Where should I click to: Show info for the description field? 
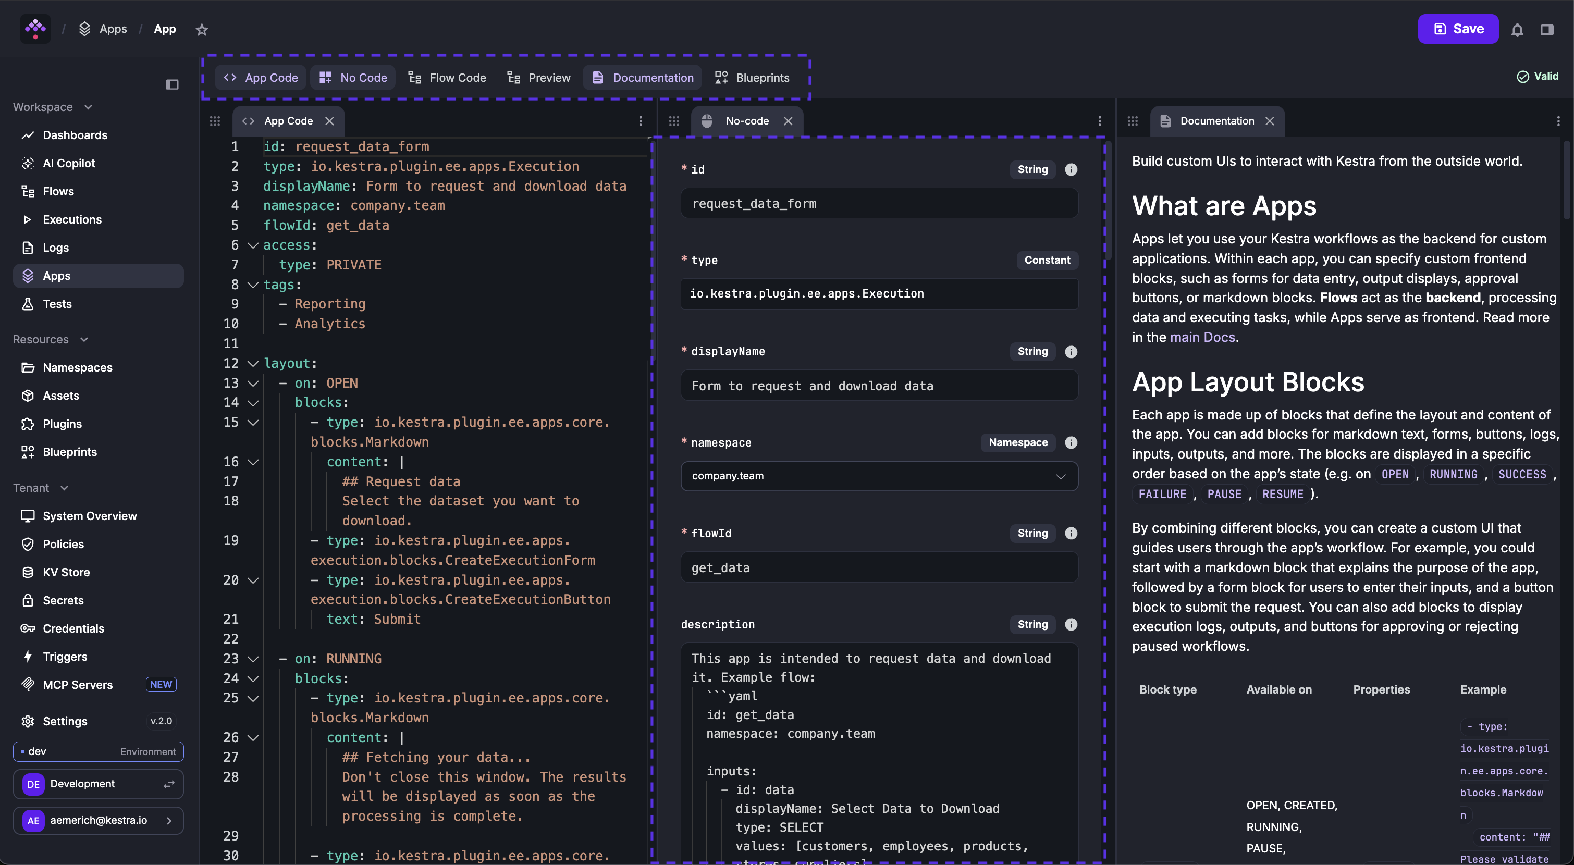point(1071,624)
